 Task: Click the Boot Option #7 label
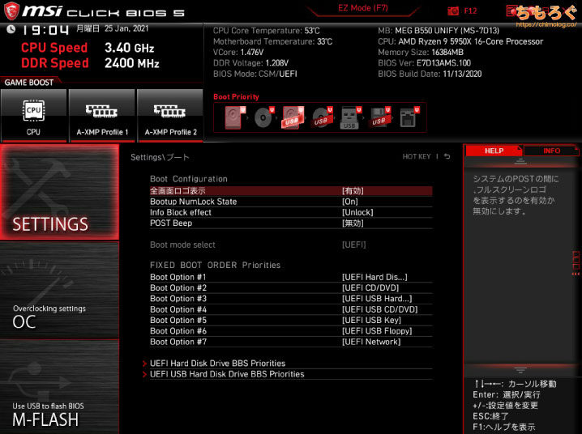[x=178, y=342]
